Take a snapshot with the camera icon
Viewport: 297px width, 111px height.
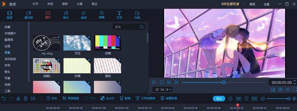(280, 89)
